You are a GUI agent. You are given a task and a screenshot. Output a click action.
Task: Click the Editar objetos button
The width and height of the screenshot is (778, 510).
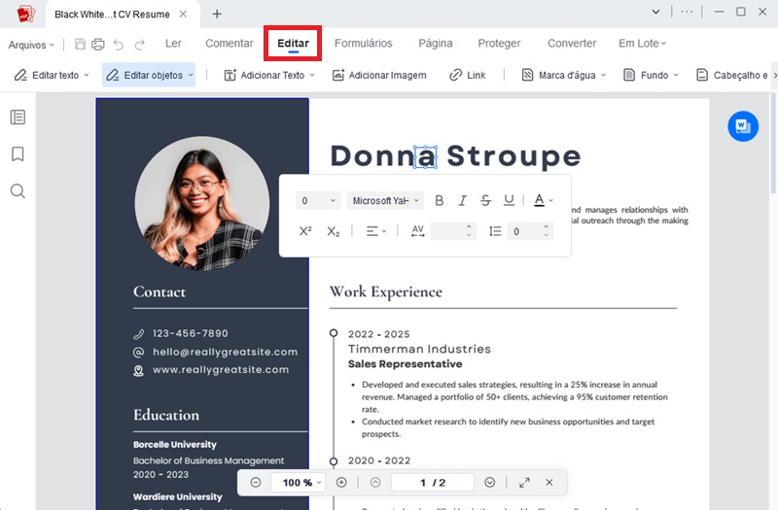(149, 75)
